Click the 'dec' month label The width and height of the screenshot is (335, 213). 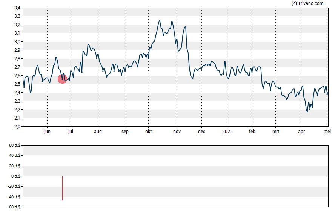[x=201, y=132]
